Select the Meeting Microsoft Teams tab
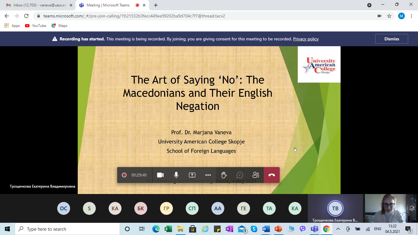This screenshot has height=235, width=418. (x=108, y=5)
